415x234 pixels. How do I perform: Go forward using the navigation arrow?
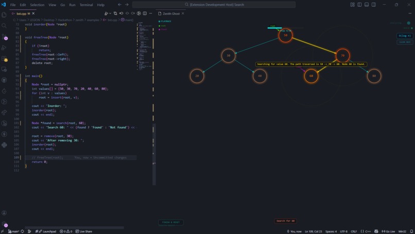[x=127, y=5]
